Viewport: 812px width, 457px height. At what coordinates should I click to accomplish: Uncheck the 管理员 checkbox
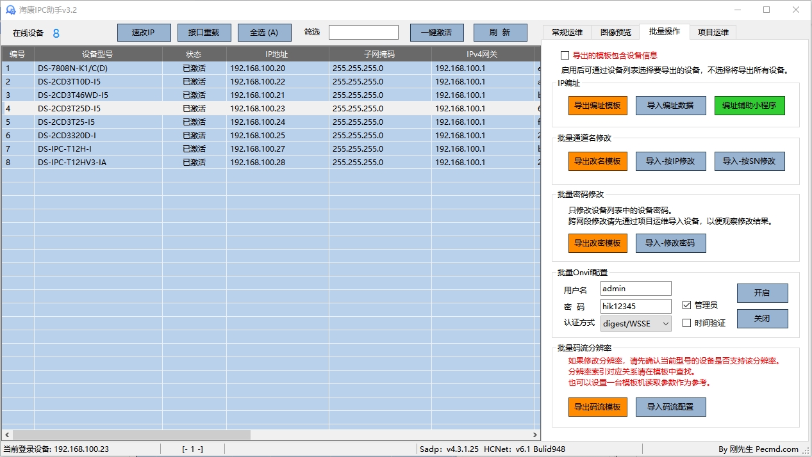pos(687,305)
